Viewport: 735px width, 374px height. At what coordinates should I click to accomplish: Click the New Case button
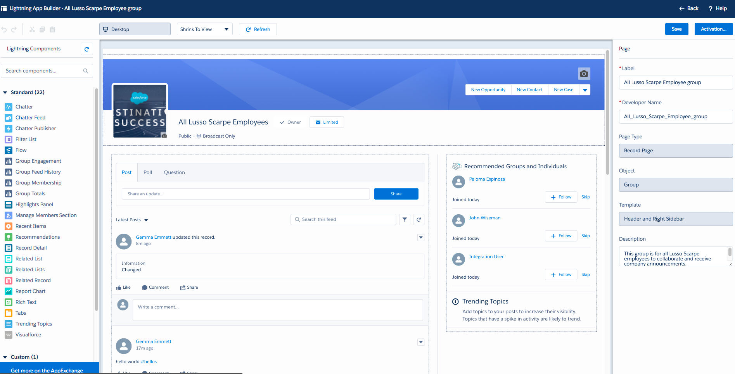[564, 90]
